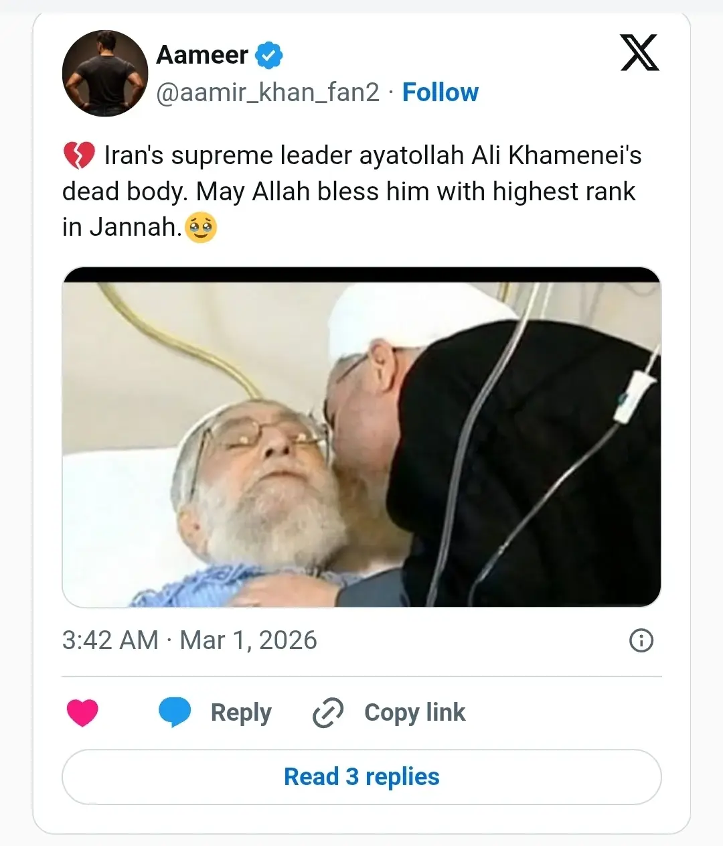This screenshot has height=846, width=723.
Task: Open the hospital bed photo in the tweet
Action: point(361,442)
